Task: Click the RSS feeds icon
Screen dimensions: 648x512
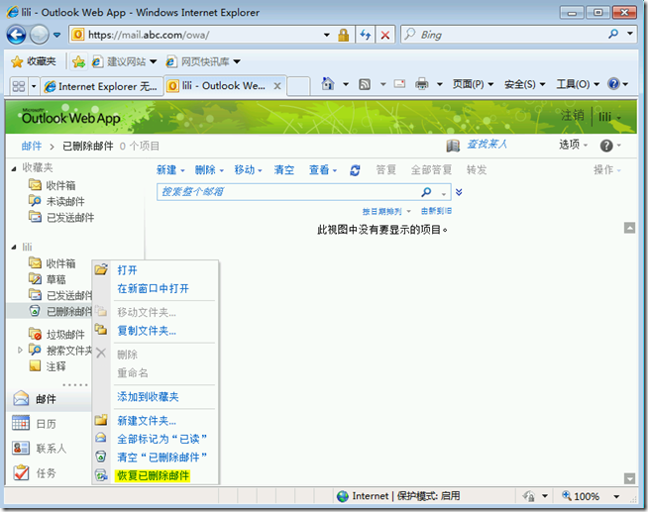Action: (365, 84)
